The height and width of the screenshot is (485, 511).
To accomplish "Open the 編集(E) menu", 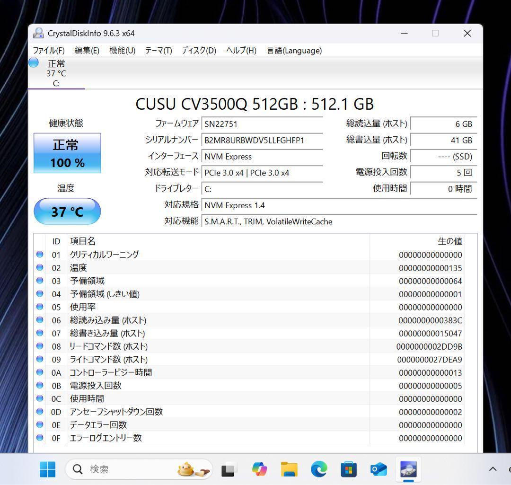I will [87, 51].
